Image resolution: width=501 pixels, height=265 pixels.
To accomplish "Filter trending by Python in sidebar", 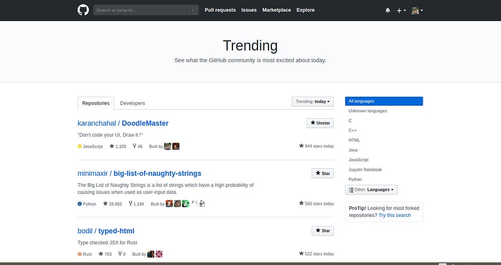I will point(355,179).
